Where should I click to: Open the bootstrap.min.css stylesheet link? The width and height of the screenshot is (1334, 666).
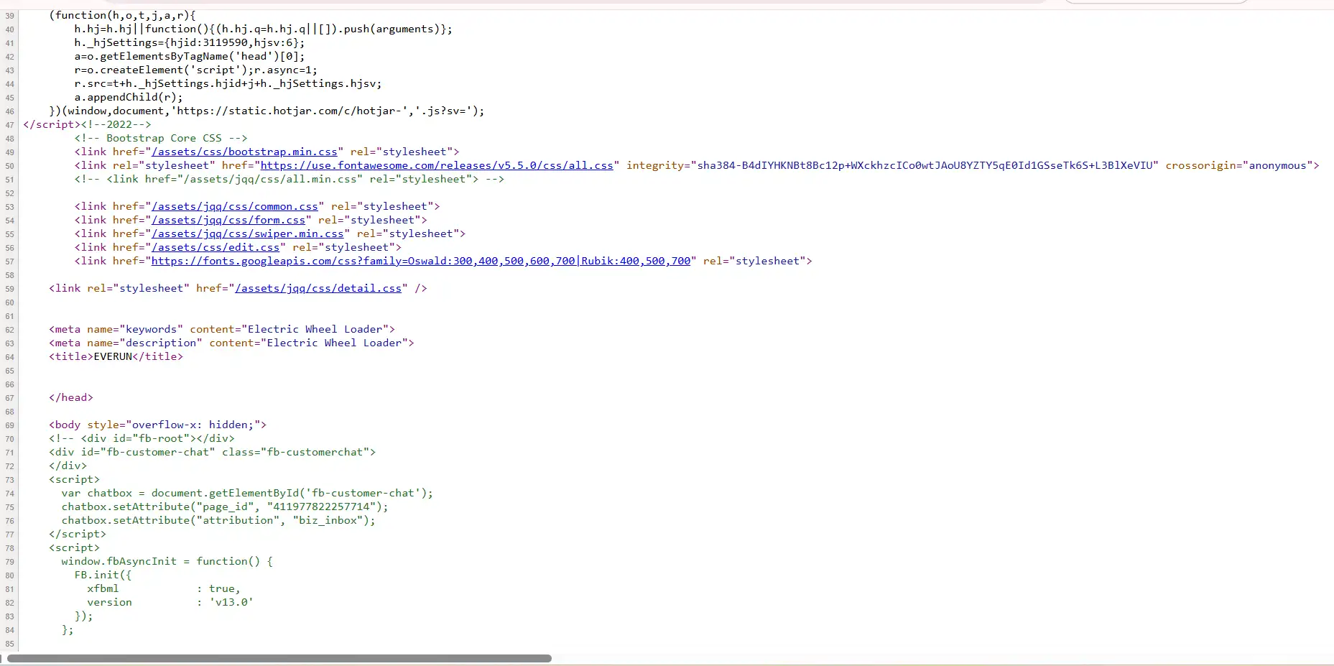(x=245, y=152)
